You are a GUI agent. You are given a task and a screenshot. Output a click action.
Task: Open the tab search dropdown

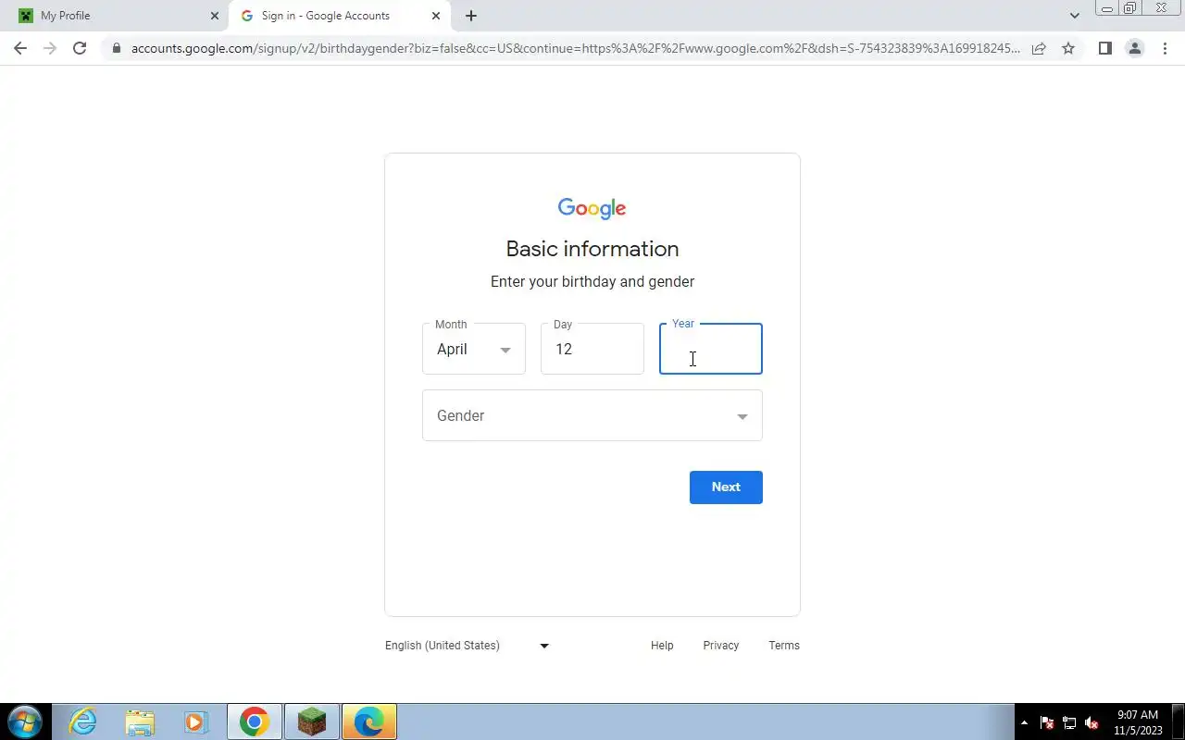[x=1075, y=16]
